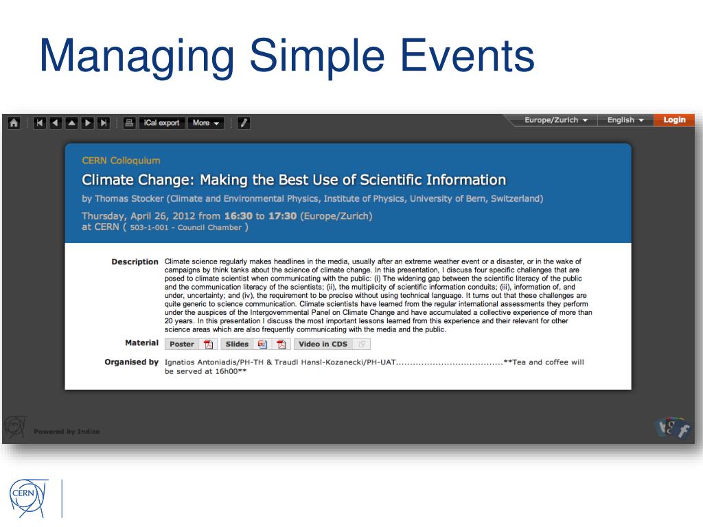Screen dimensions: 703x527
Task: Click the end time 17:30
Action: [x=282, y=216]
